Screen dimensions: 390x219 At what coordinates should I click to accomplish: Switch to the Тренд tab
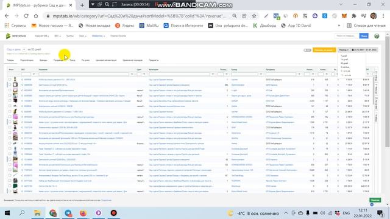(x=73, y=60)
